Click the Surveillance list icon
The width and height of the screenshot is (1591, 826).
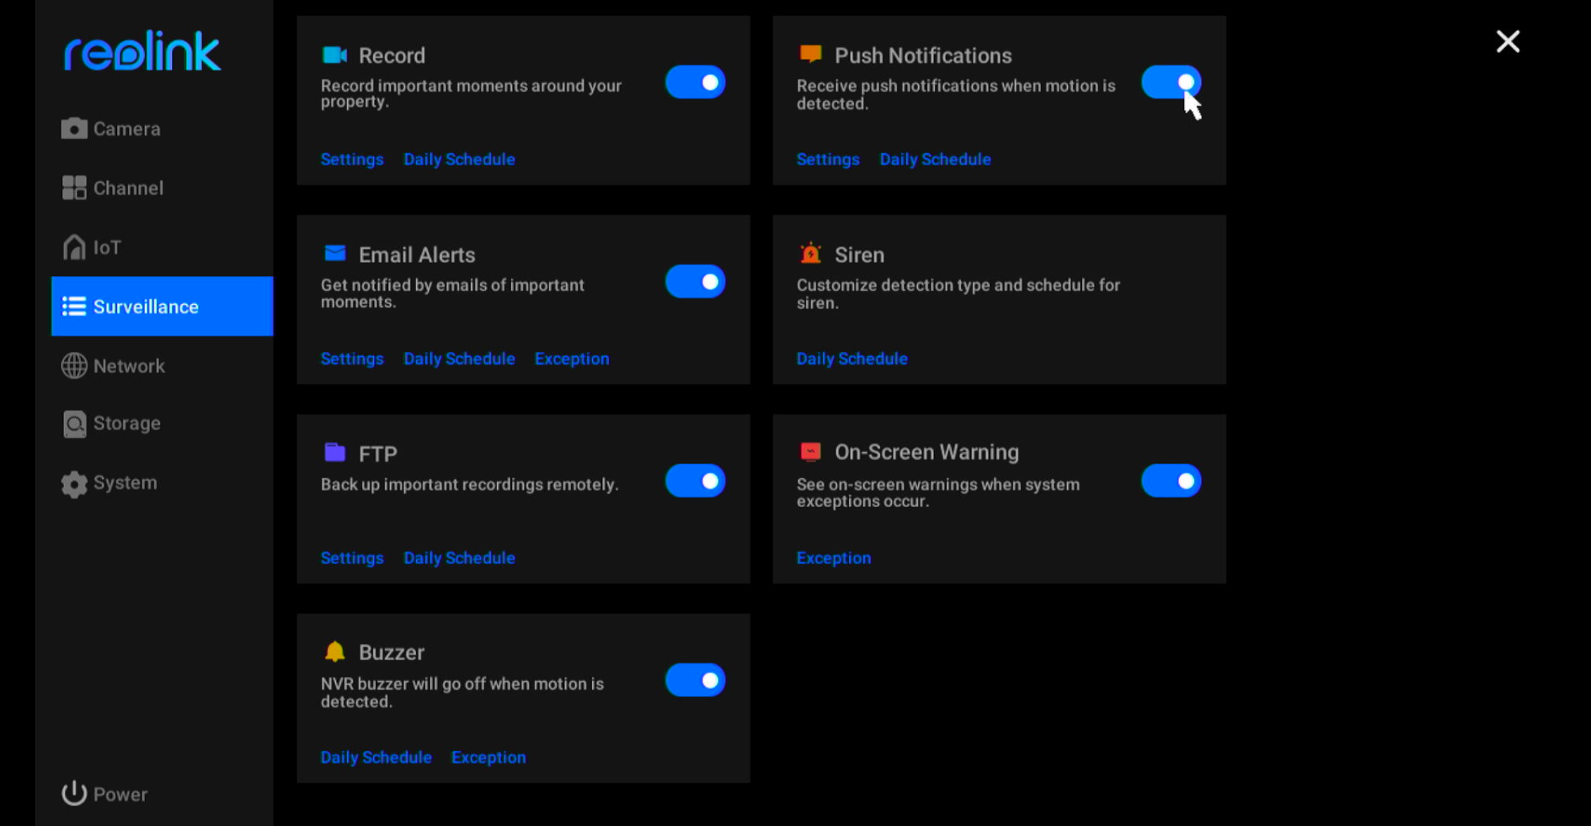pos(74,306)
